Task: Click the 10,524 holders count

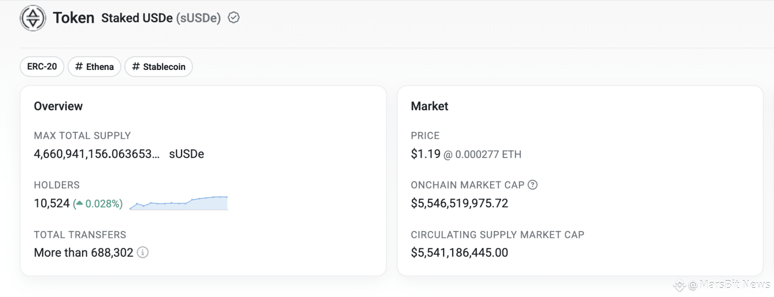Action: pos(52,203)
